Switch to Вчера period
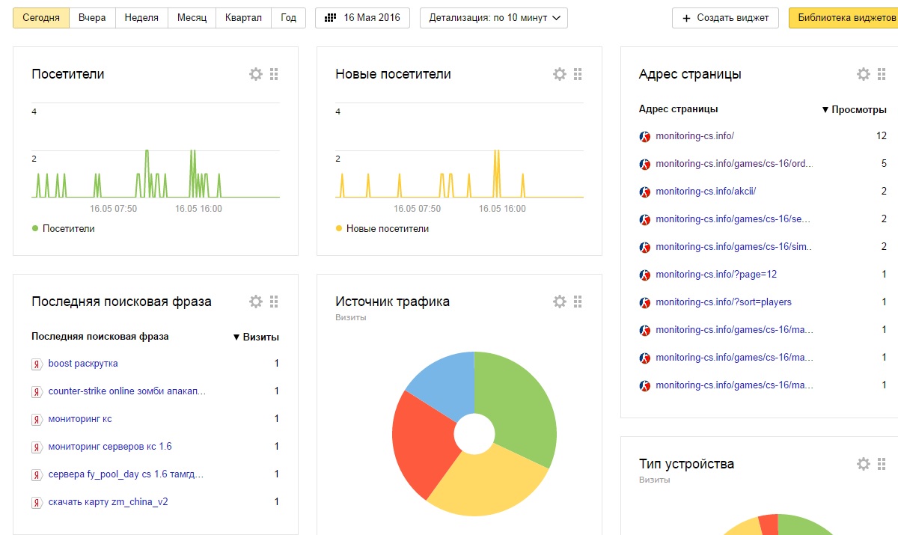The width and height of the screenshot is (898, 535). 92,18
